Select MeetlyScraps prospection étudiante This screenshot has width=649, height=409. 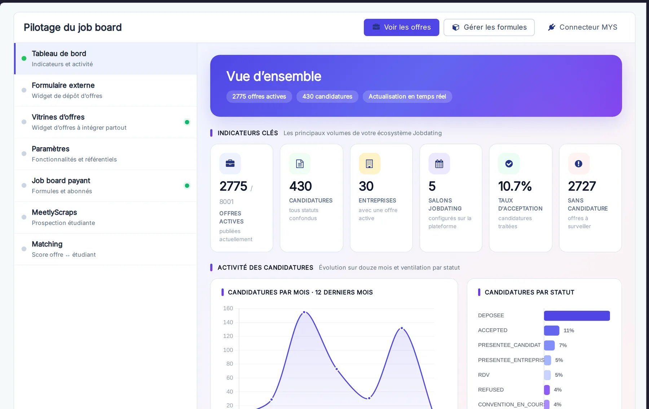coord(106,217)
